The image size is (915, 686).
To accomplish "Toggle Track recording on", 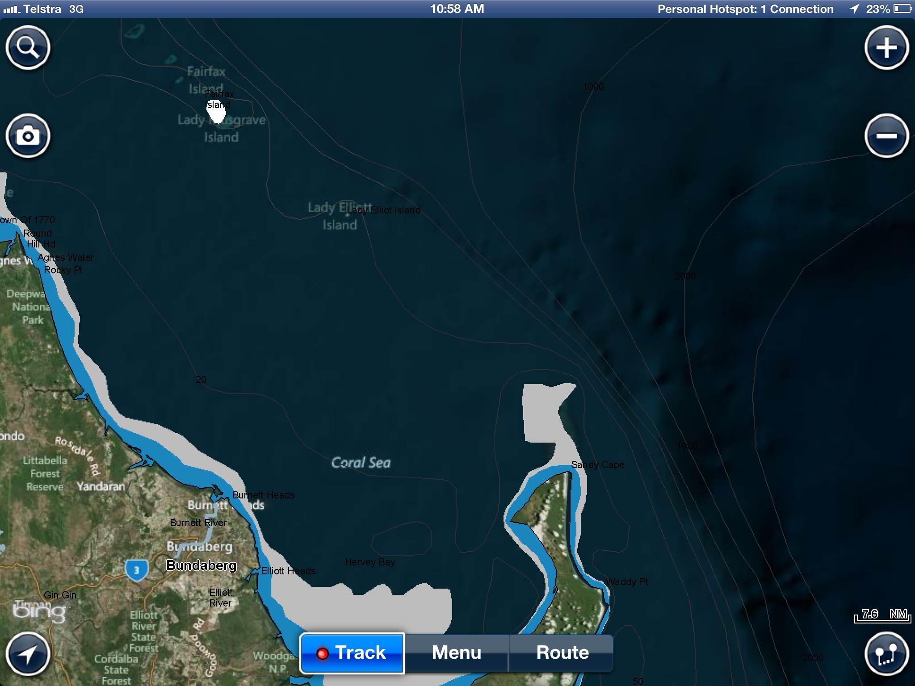I will coord(352,653).
